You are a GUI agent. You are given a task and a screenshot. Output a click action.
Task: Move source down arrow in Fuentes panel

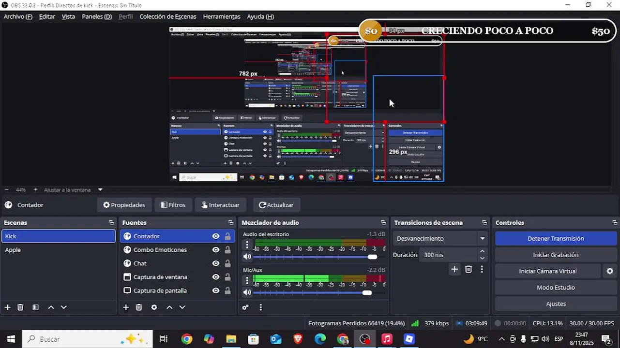(x=182, y=307)
